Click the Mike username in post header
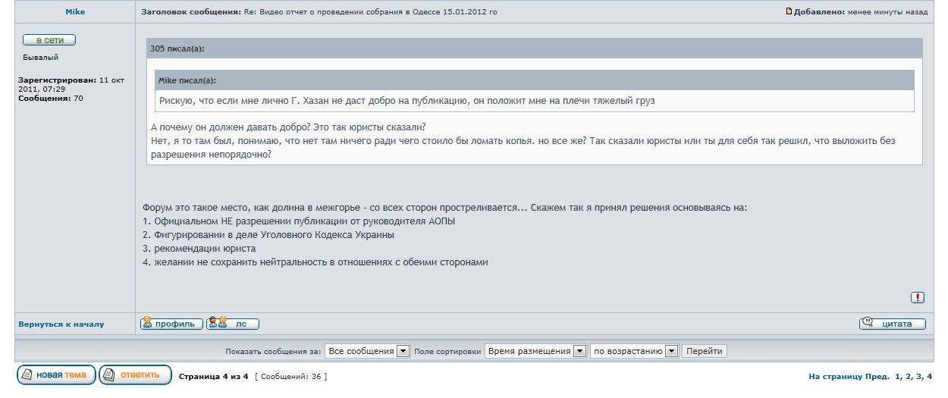Screen dimensions: 948x398 coord(75,12)
